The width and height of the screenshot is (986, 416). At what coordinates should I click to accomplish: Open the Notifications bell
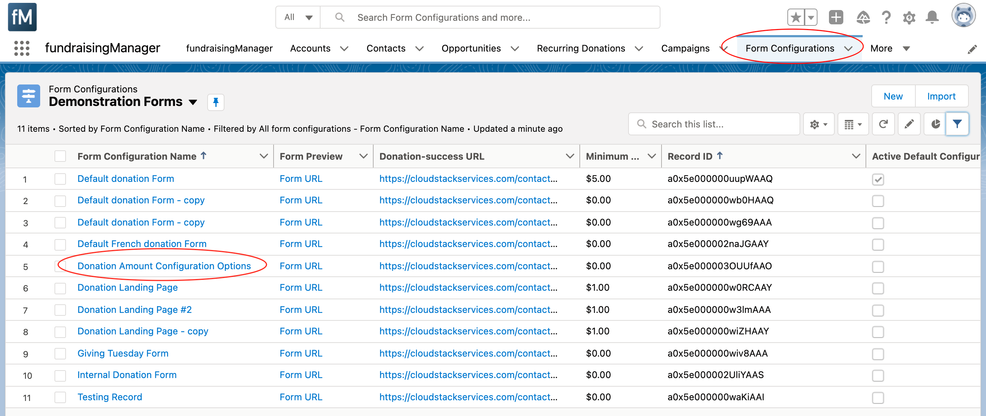pyautogui.click(x=932, y=17)
